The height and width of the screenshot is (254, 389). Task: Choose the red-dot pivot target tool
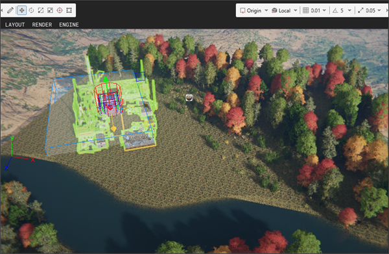(x=60, y=10)
